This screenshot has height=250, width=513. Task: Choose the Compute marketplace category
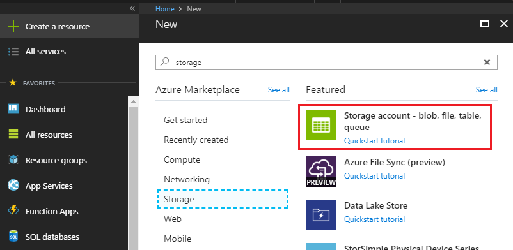(x=182, y=159)
